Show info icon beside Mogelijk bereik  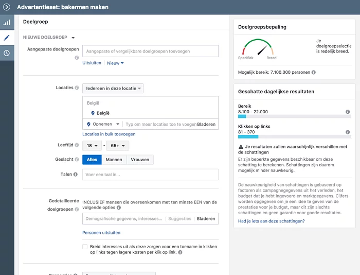point(314,72)
